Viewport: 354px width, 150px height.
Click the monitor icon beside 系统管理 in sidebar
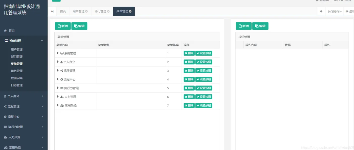point(6,41)
